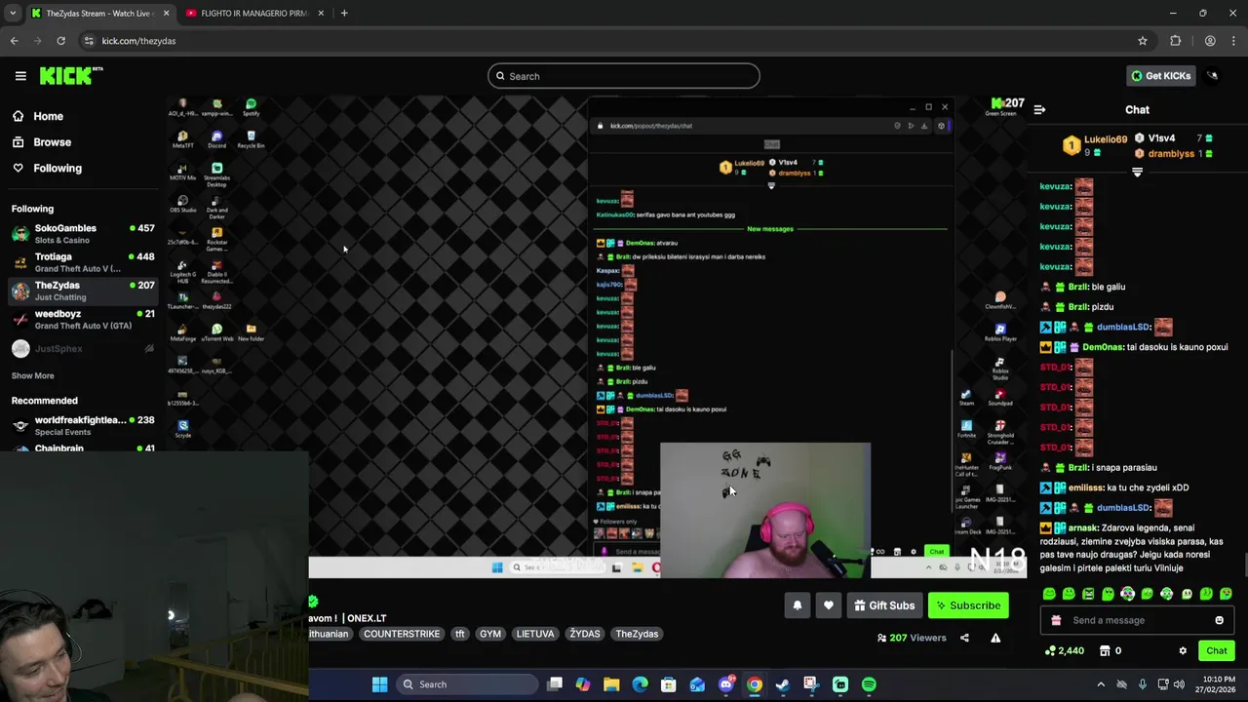Select TheZydas channel in Following list
The image size is (1248, 702).
coord(82,291)
